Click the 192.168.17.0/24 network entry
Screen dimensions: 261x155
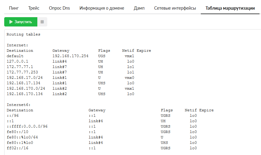click(25, 78)
